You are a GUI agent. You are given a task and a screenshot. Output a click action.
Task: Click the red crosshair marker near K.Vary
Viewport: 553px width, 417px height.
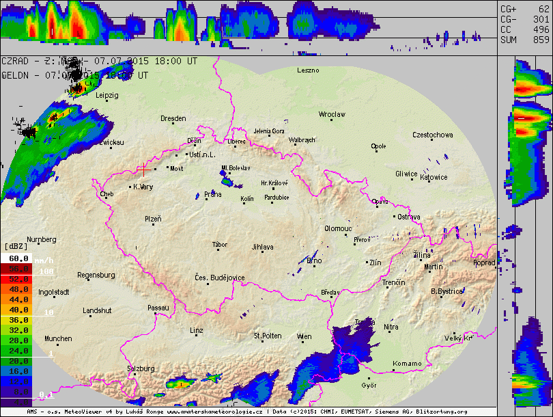pos(143,170)
